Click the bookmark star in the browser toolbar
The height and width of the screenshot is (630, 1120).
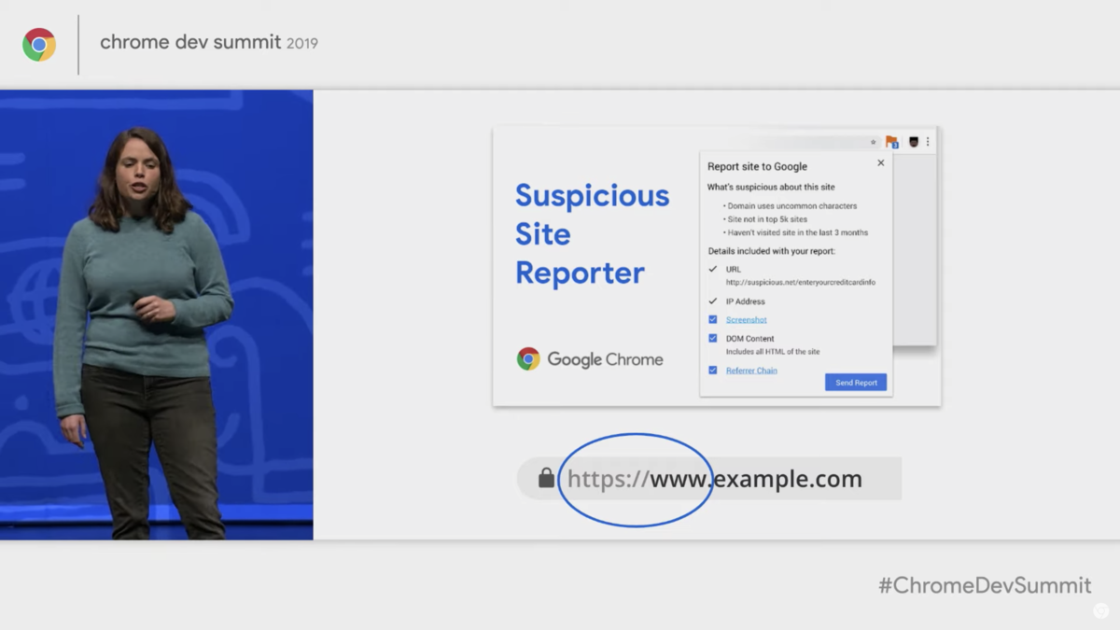tap(874, 142)
